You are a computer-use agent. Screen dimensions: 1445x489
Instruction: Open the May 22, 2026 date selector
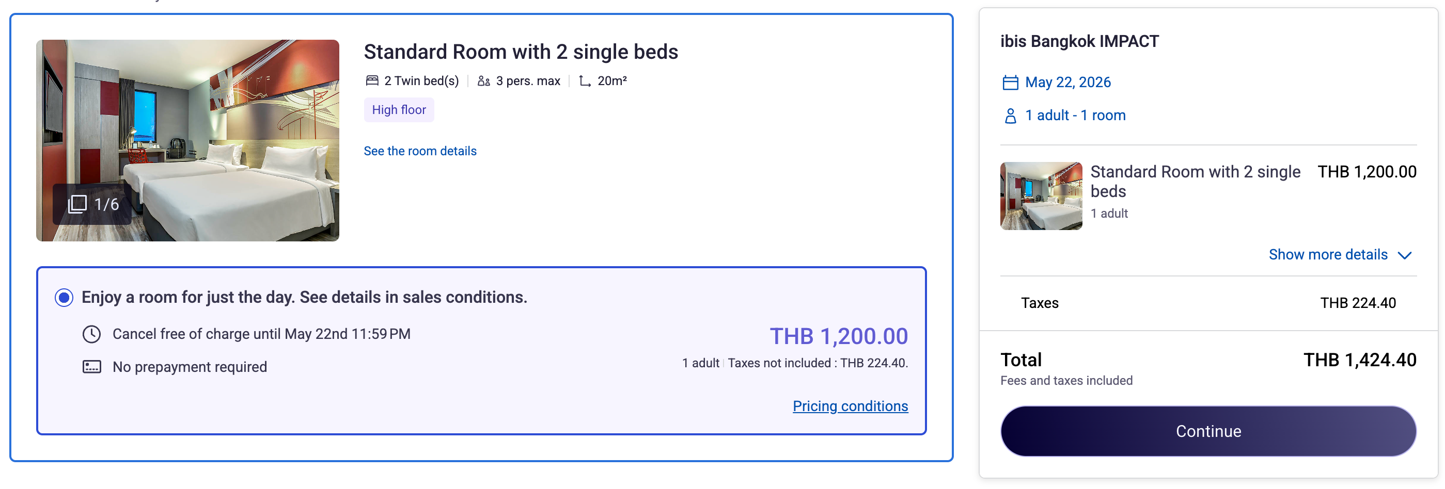(1067, 82)
